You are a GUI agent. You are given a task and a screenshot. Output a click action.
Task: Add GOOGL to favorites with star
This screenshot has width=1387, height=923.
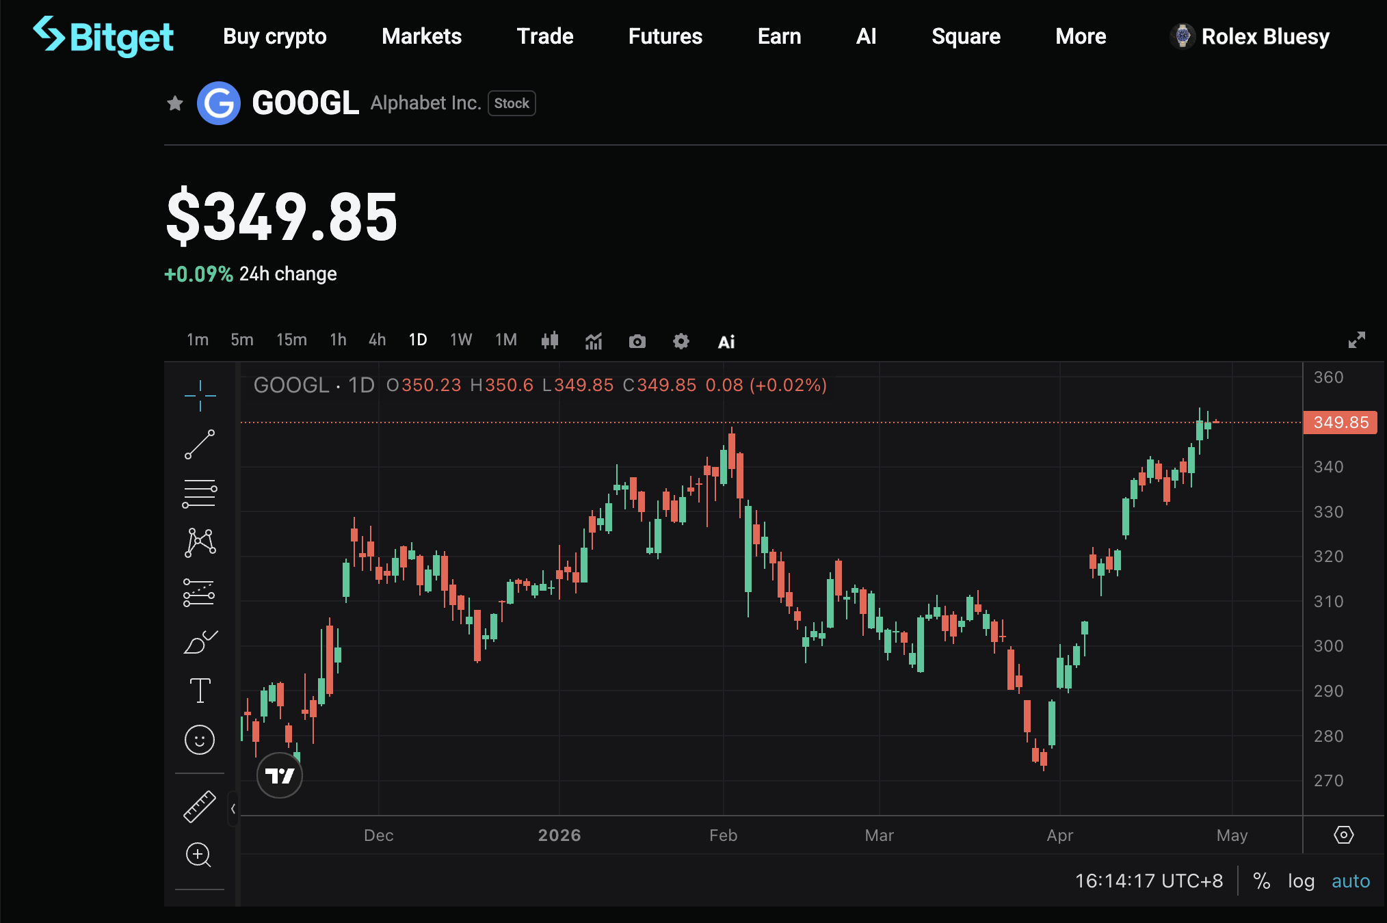pos(175,103)
